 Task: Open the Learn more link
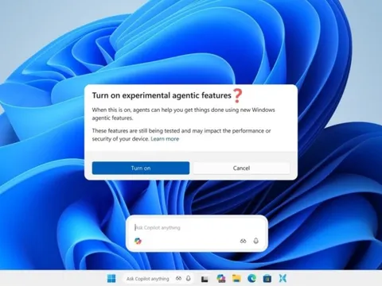(x=165, y=139)
